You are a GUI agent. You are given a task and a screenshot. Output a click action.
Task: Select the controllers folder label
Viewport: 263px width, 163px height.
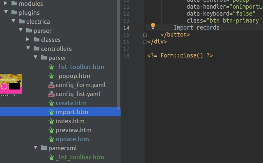coord(56,49)
